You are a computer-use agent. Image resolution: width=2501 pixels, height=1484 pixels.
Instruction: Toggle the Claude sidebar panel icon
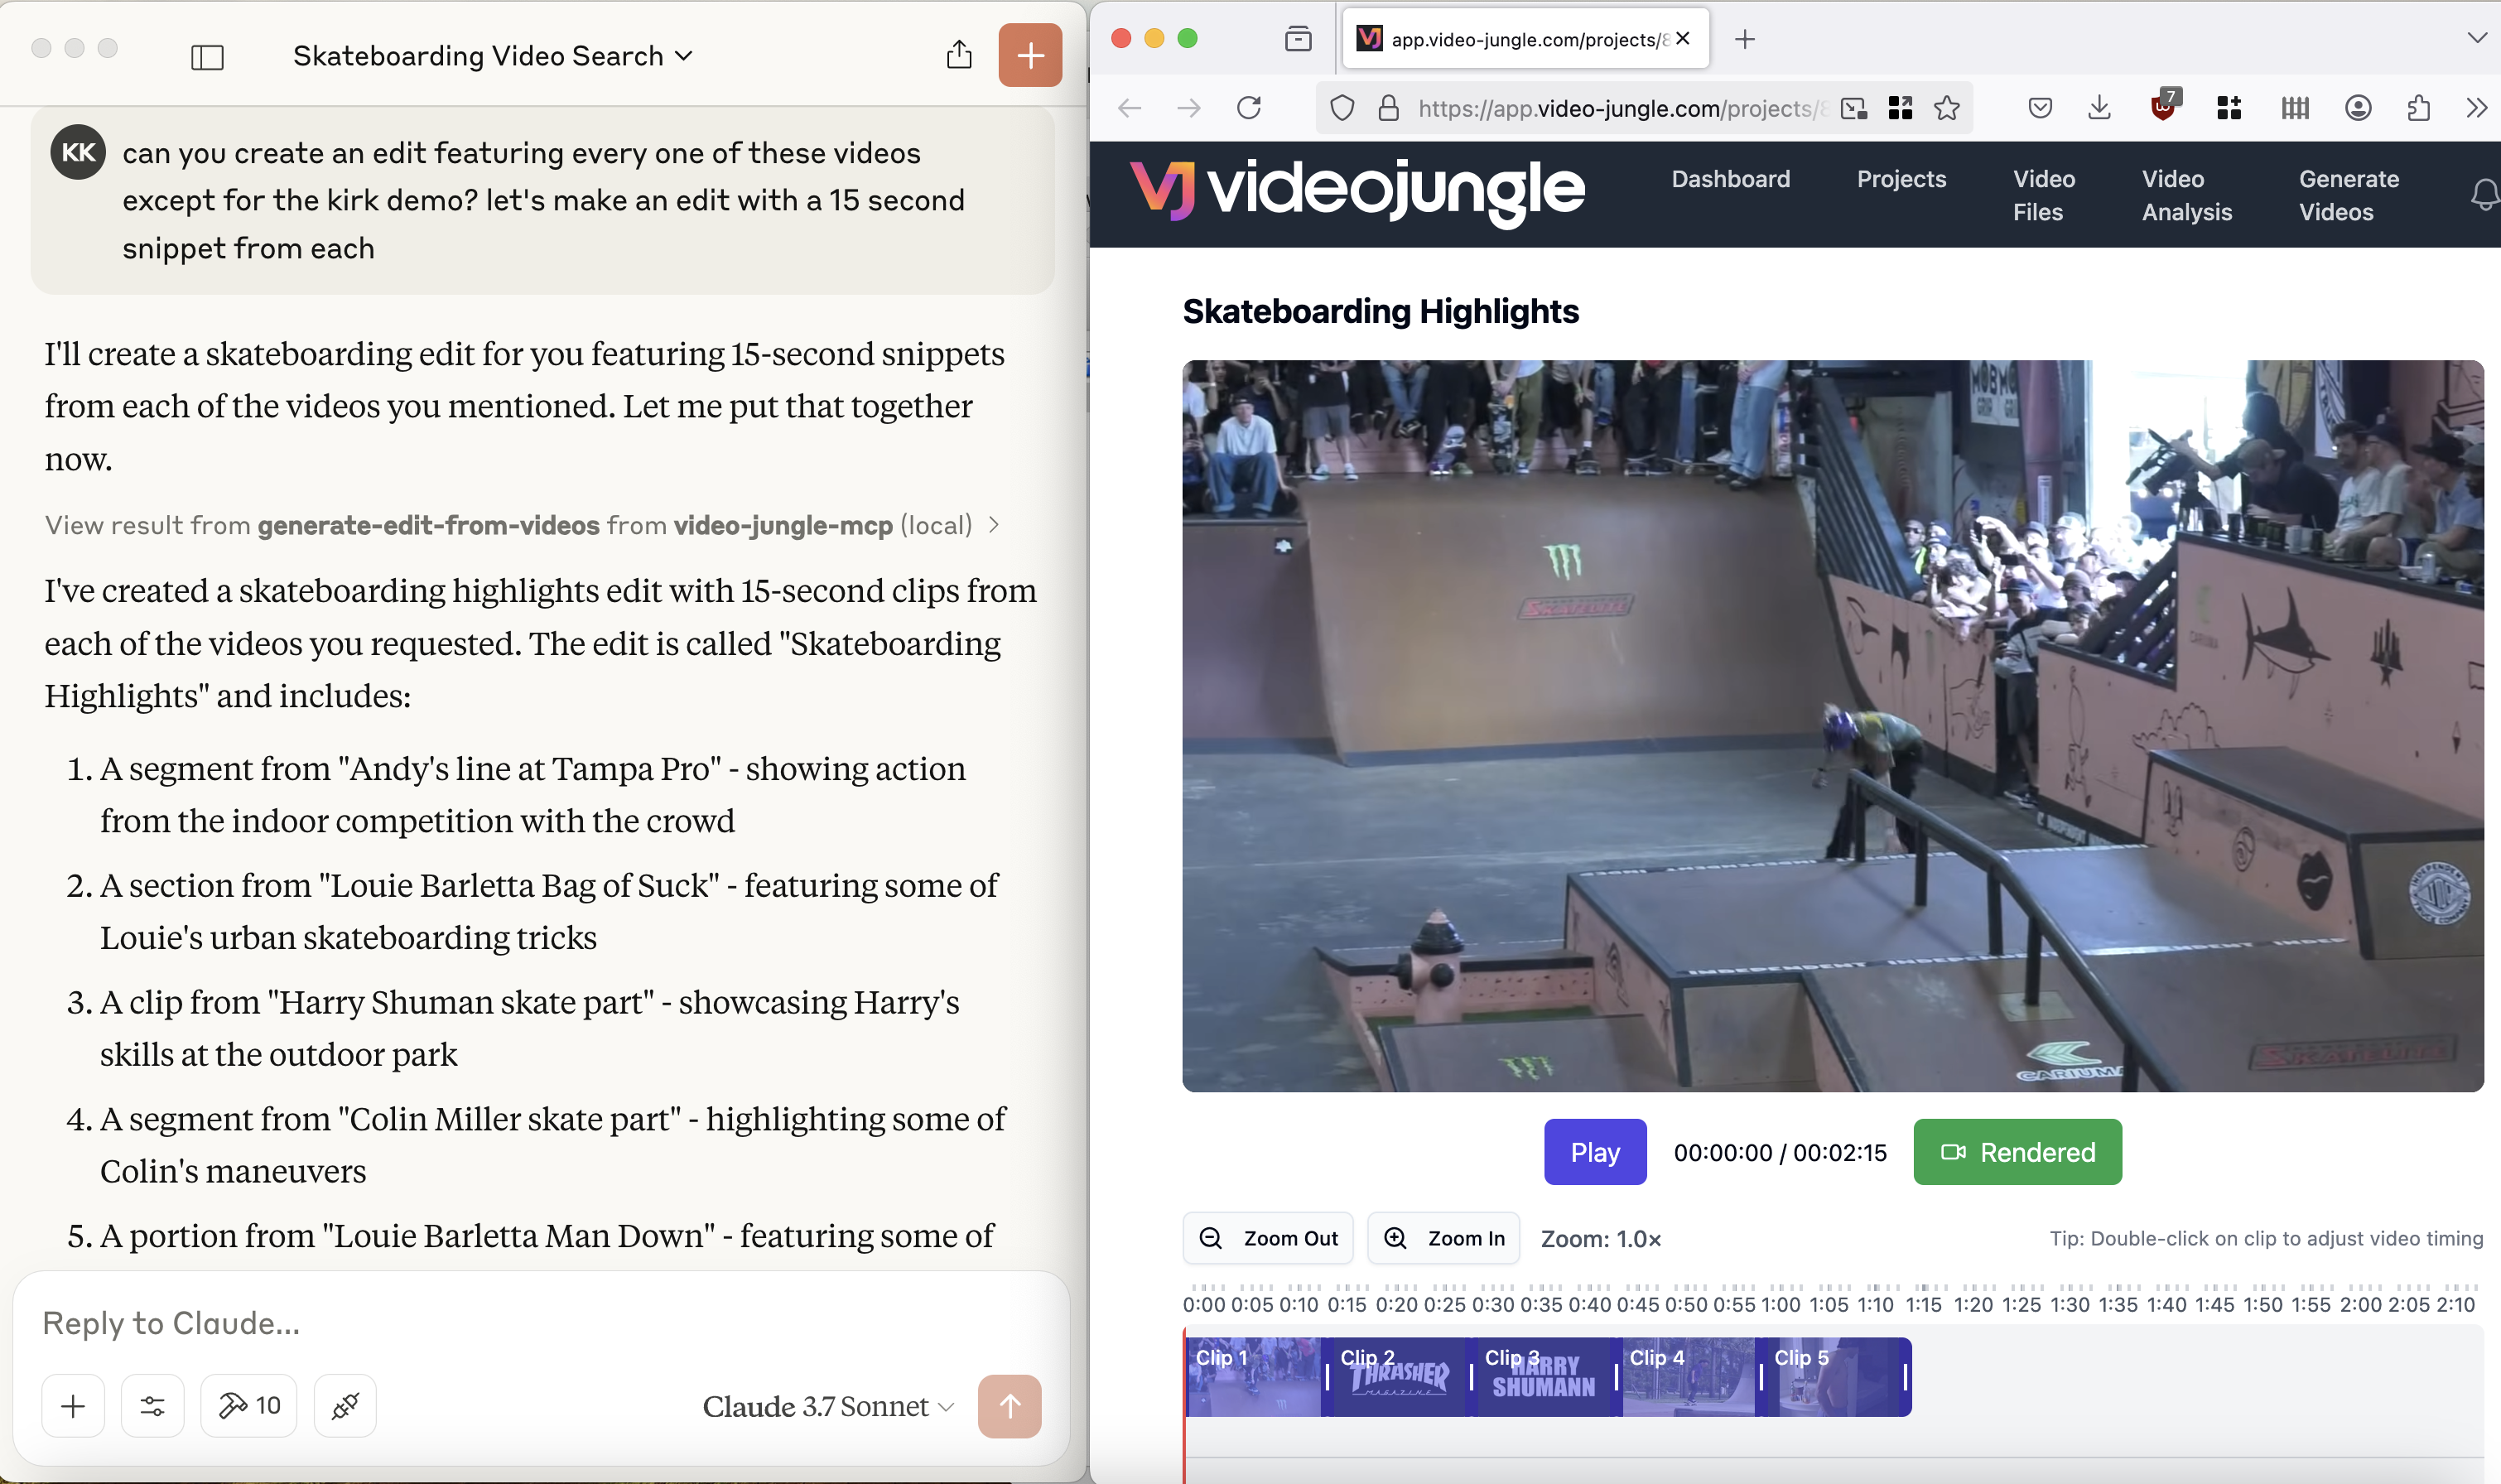click(207, 57)
